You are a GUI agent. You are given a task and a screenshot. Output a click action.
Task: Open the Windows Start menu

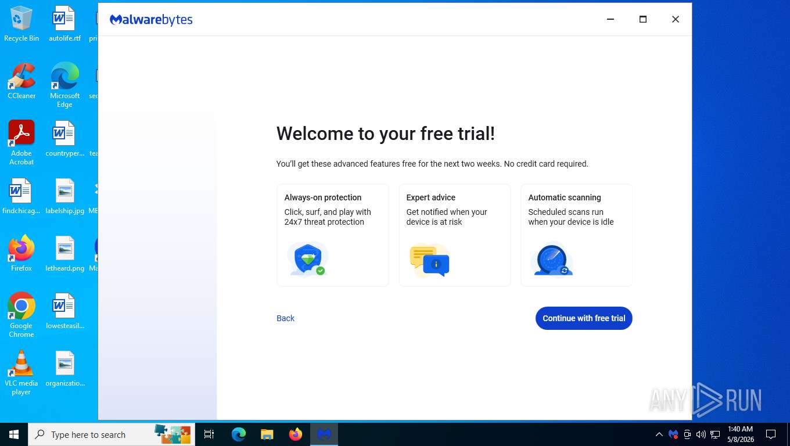tap(14, 434)
